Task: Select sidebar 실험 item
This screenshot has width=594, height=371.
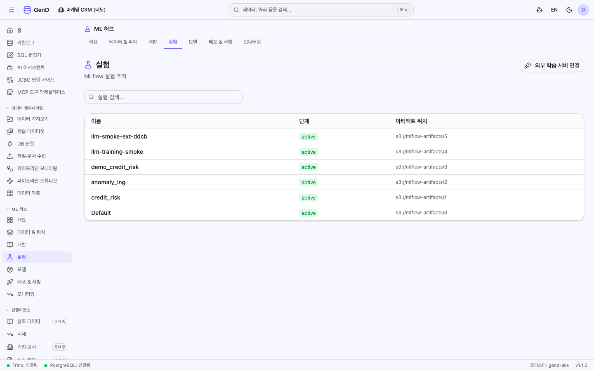Action: click(37, 257)
